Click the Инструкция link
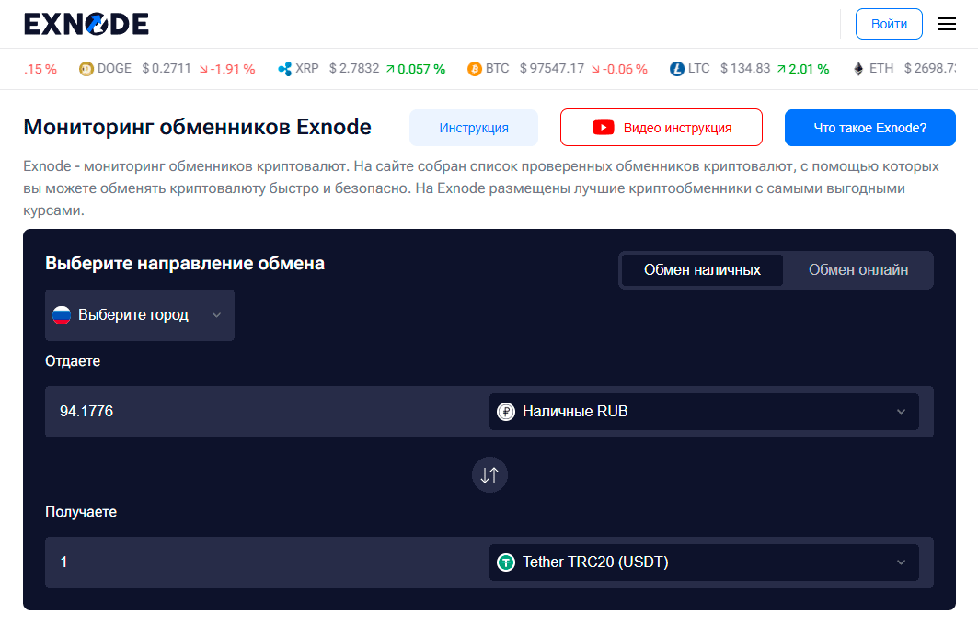978x625 pixels. click(x=474, y=128)
